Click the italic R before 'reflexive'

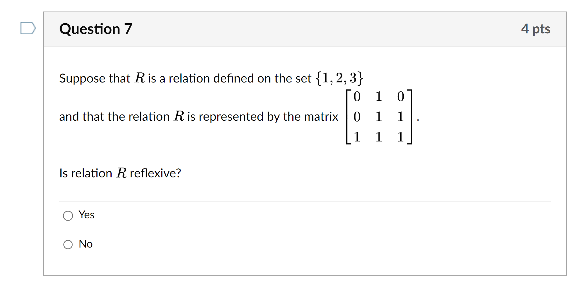(121, 173)
